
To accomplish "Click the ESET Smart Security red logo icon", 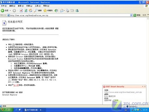I will (104, 87).
